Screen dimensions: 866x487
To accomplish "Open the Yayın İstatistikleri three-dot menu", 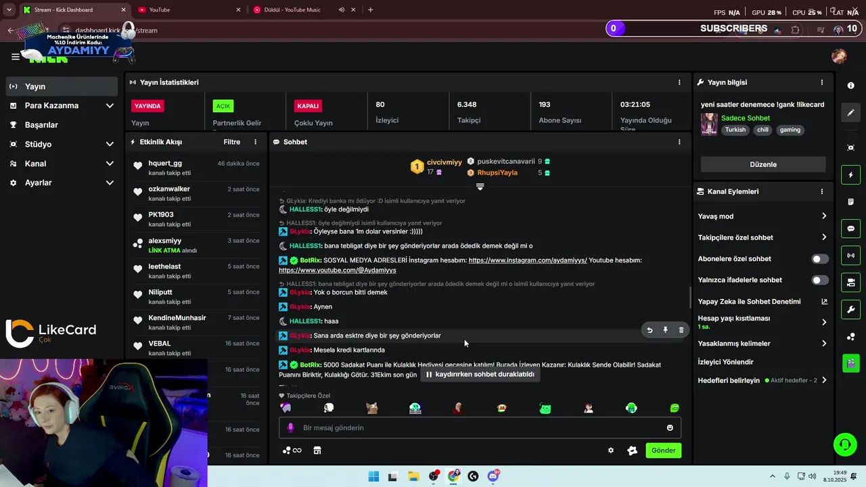I will click(x=679, y=83).
